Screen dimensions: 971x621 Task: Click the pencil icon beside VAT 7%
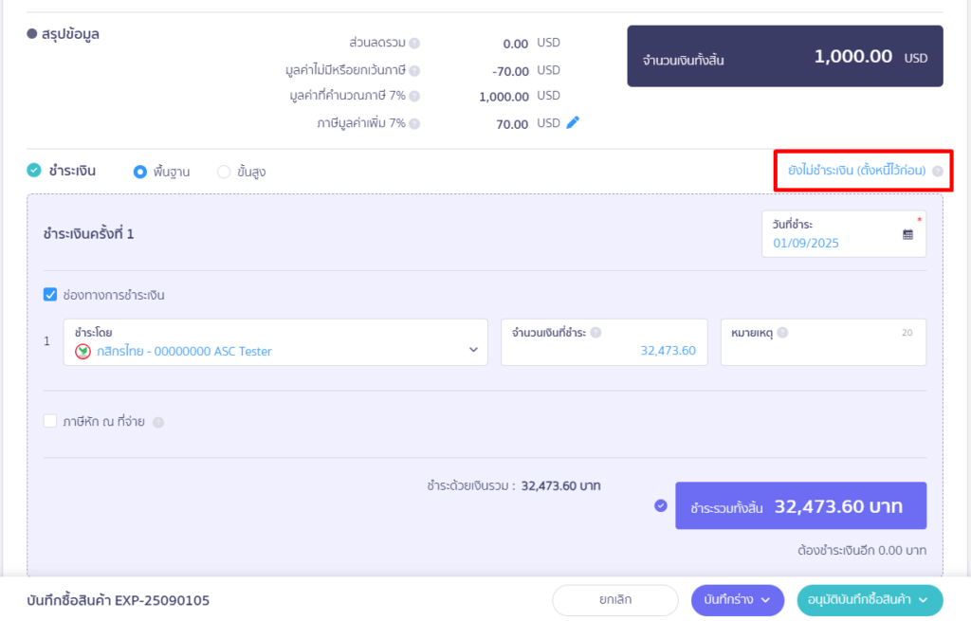click(572, 122)
